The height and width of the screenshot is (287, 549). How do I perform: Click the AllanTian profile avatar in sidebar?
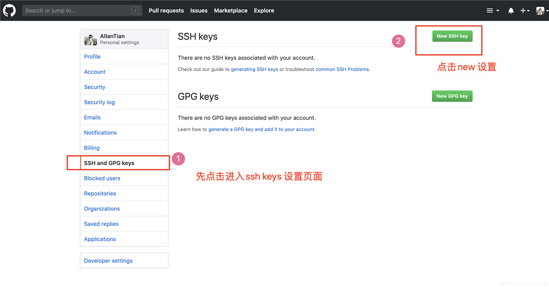91,39
